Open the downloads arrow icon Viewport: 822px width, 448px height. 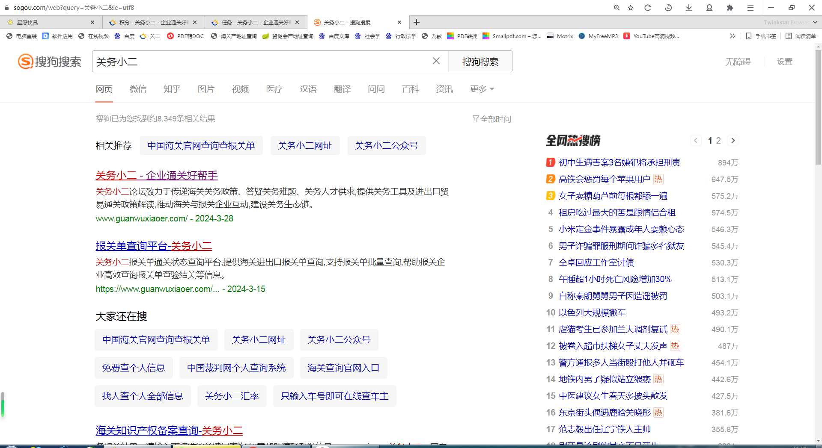(689, 8)
